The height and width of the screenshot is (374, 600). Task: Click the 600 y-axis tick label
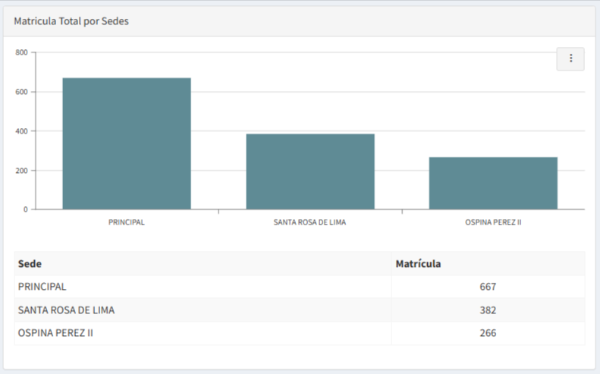(x=20, y=92)
